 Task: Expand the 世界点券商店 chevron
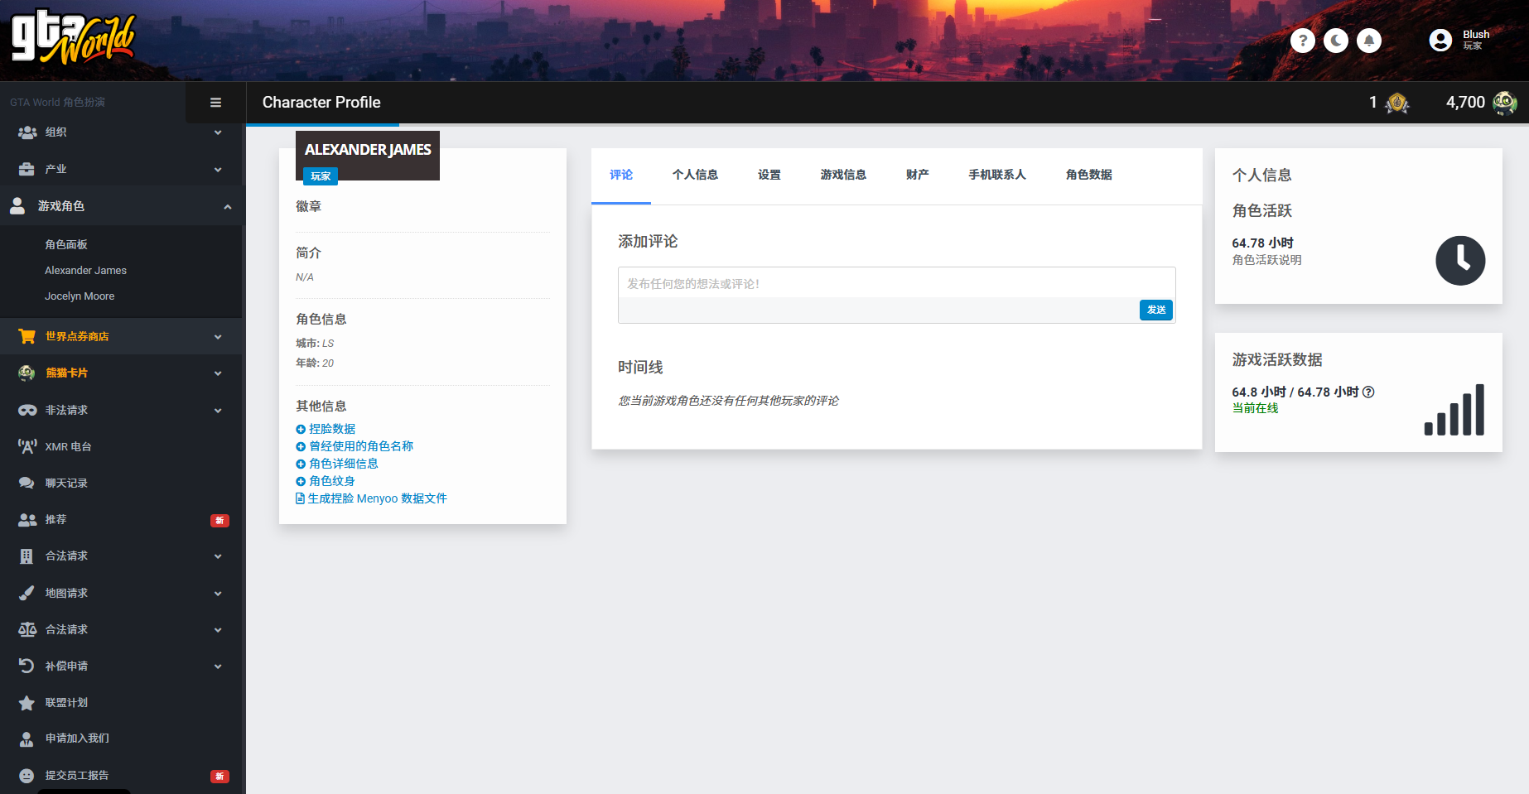click(x=218, y=337)
